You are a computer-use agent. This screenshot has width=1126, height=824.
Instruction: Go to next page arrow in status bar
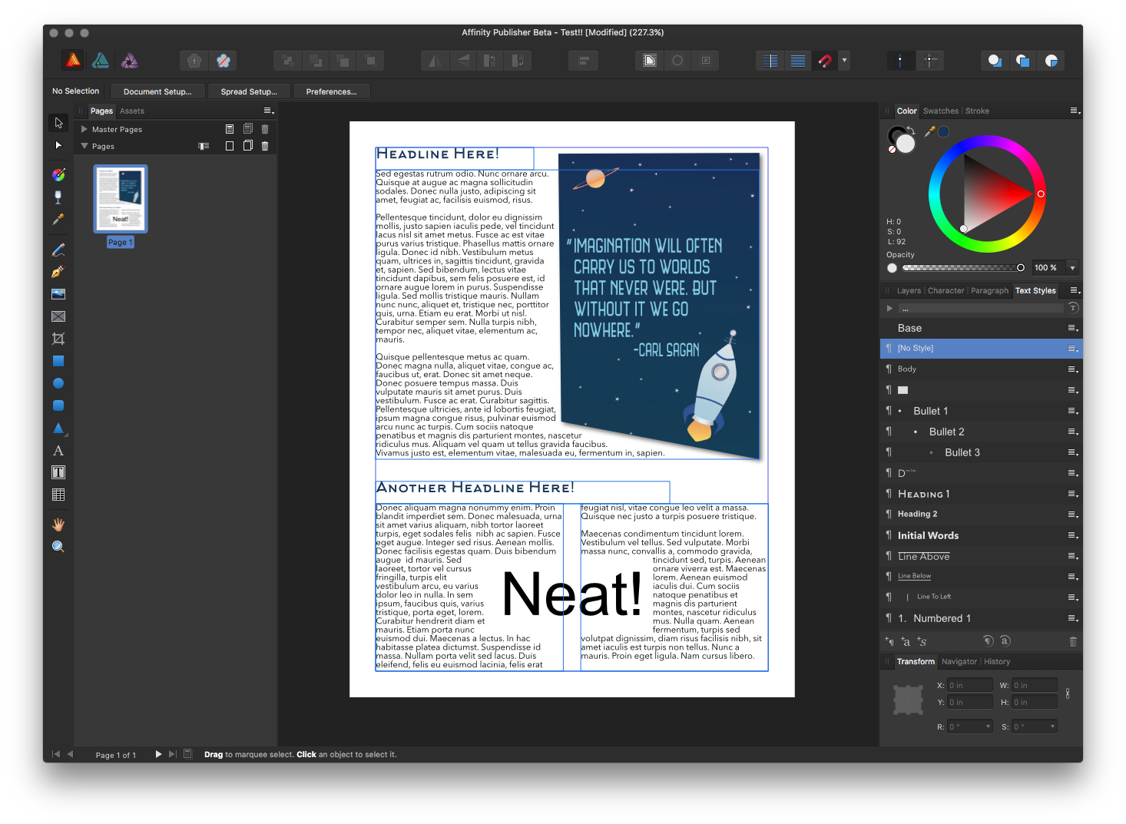[x=158, y=754]
